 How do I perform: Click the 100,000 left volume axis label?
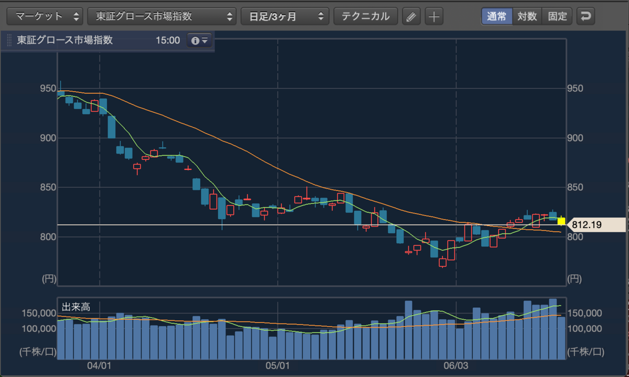[38, 329]
